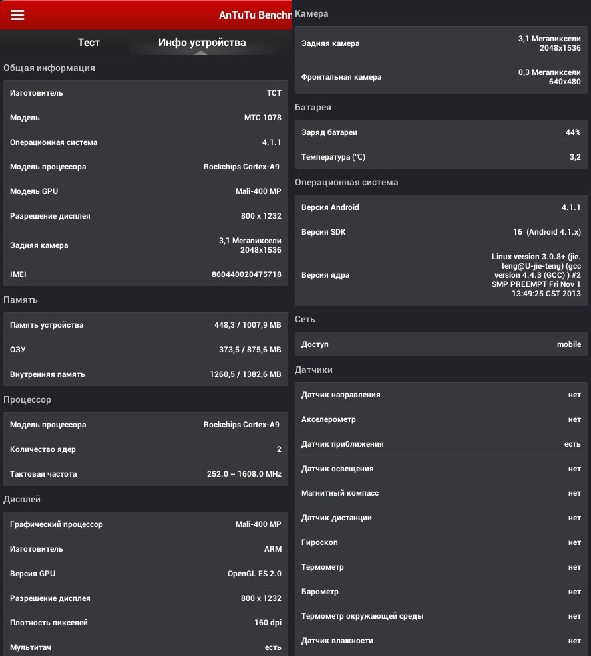The image size is (591, 656).
Task: Tap the ОЗУ memory row
Action: [145, 350]
